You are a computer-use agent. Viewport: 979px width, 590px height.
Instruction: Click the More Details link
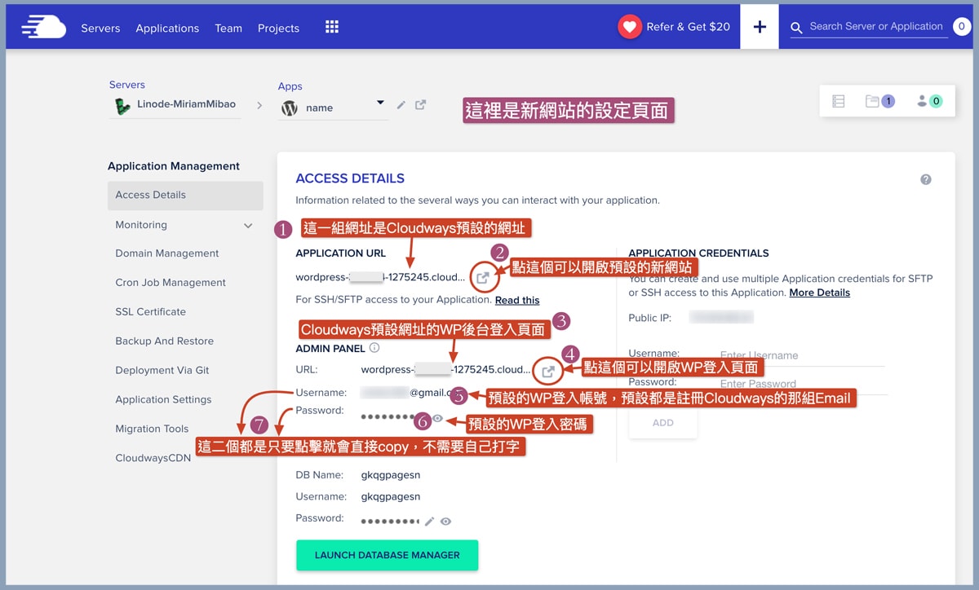coord(819,293)
